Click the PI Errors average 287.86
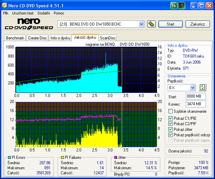This screenshot has height=179, width=215. coord(45,163)
